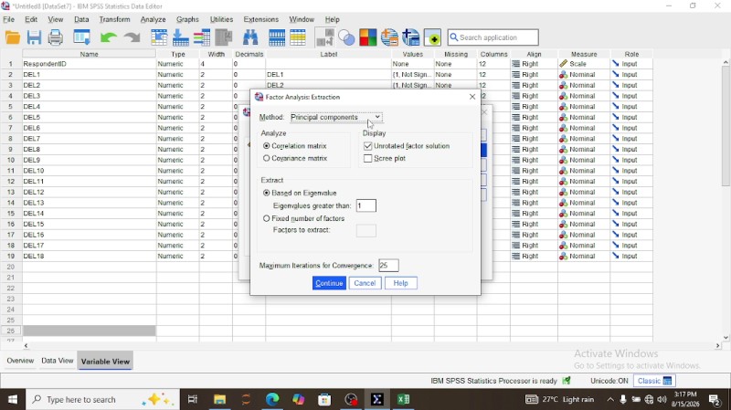Click the yellow Insert variable grid icon
The width and height of the screenshot is (731, 410).
tap(298, 37)
